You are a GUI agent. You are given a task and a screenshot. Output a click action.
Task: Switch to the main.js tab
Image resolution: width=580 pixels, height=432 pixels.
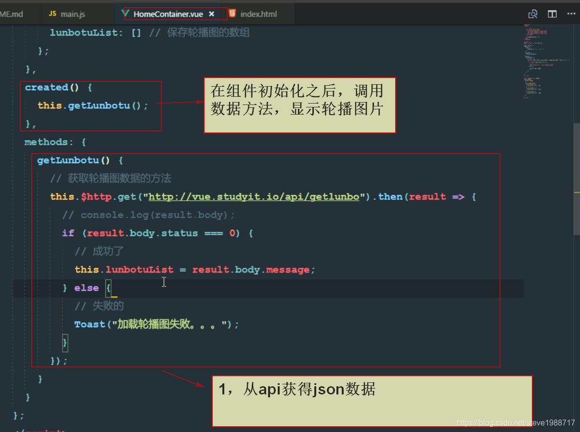tap(66, 14)
